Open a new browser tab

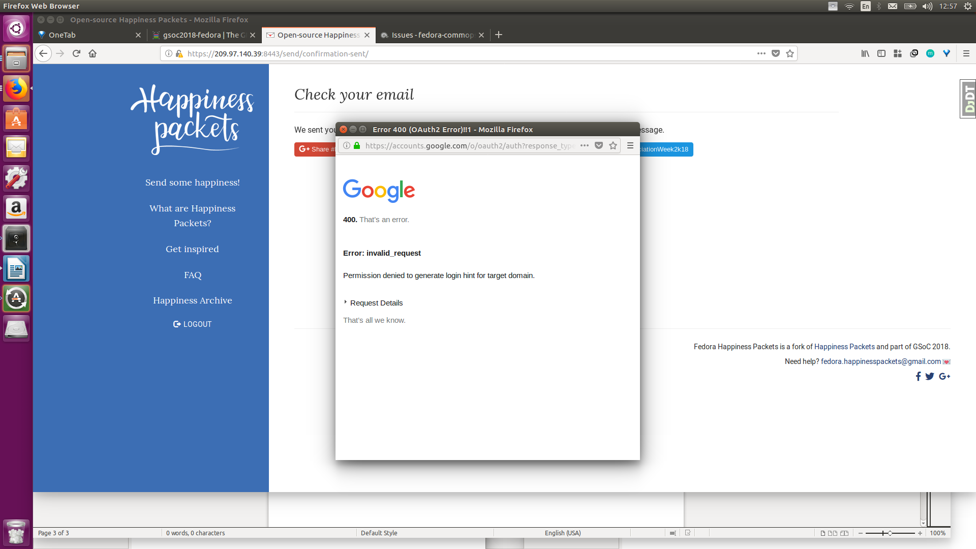[499, 35]
